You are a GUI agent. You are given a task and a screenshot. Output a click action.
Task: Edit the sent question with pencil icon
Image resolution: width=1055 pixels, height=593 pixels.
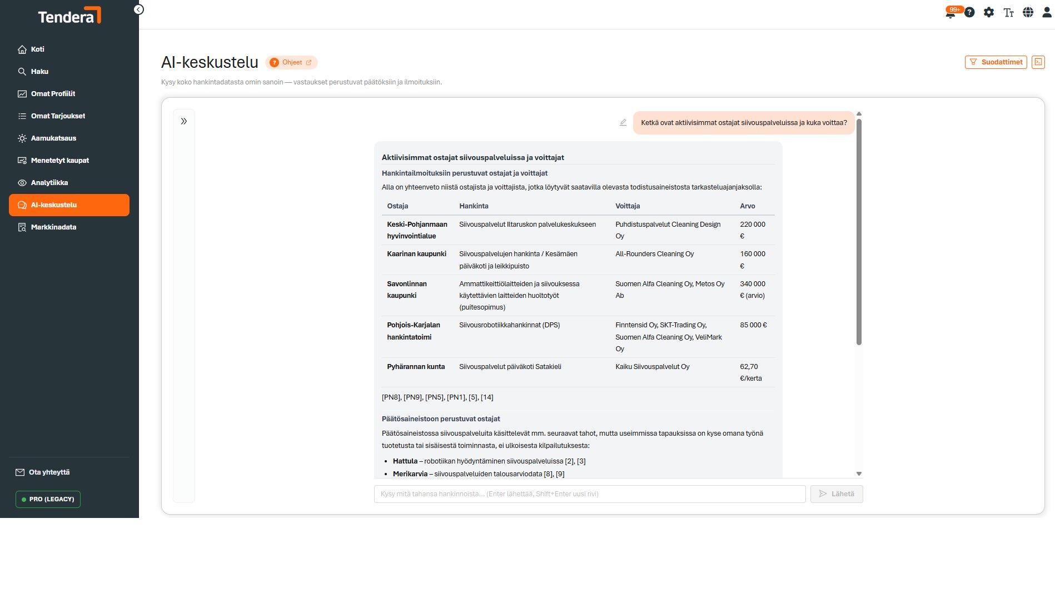click(x=623, y=122)
